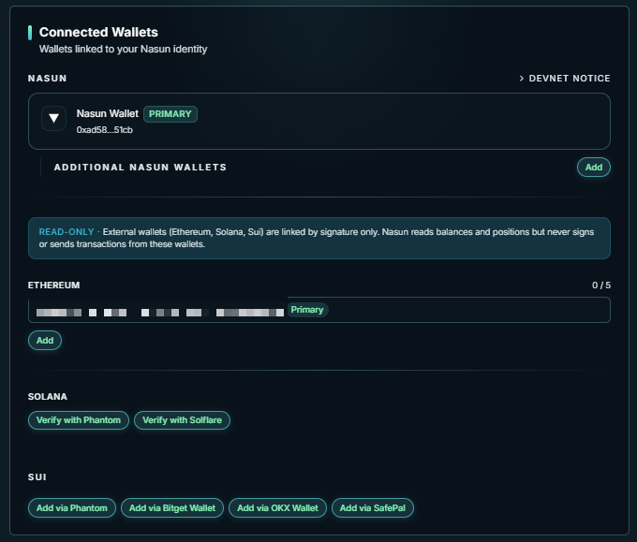
Task: Add Sui wallet via Bitget Wallet
Action: pyautogui.click(x=172, y=508)
